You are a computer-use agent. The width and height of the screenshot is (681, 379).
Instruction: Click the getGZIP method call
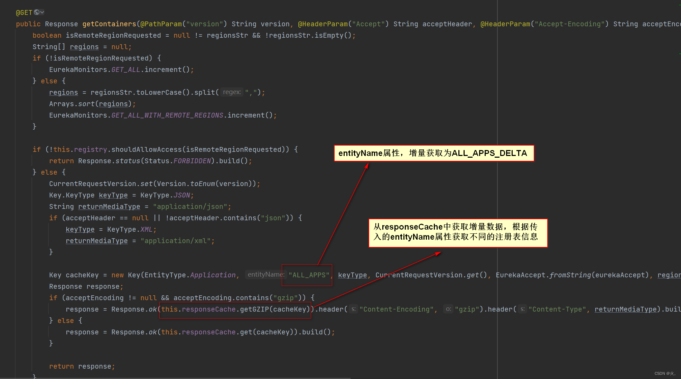click(x=254, y=309)
